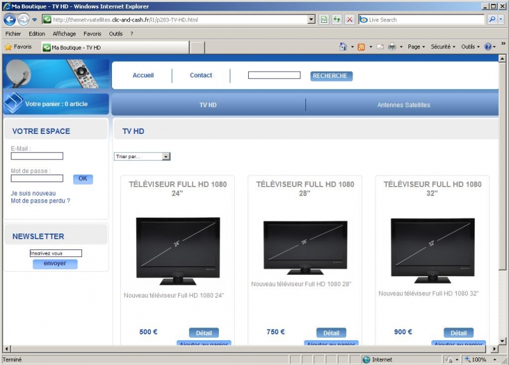Screen dimensions: 509x365
Task: Open the Sécurité toolbar dropdown
Action: tap(442, 47)
